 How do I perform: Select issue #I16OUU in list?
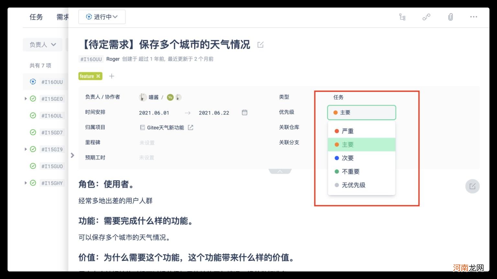[x=52, y=82]
